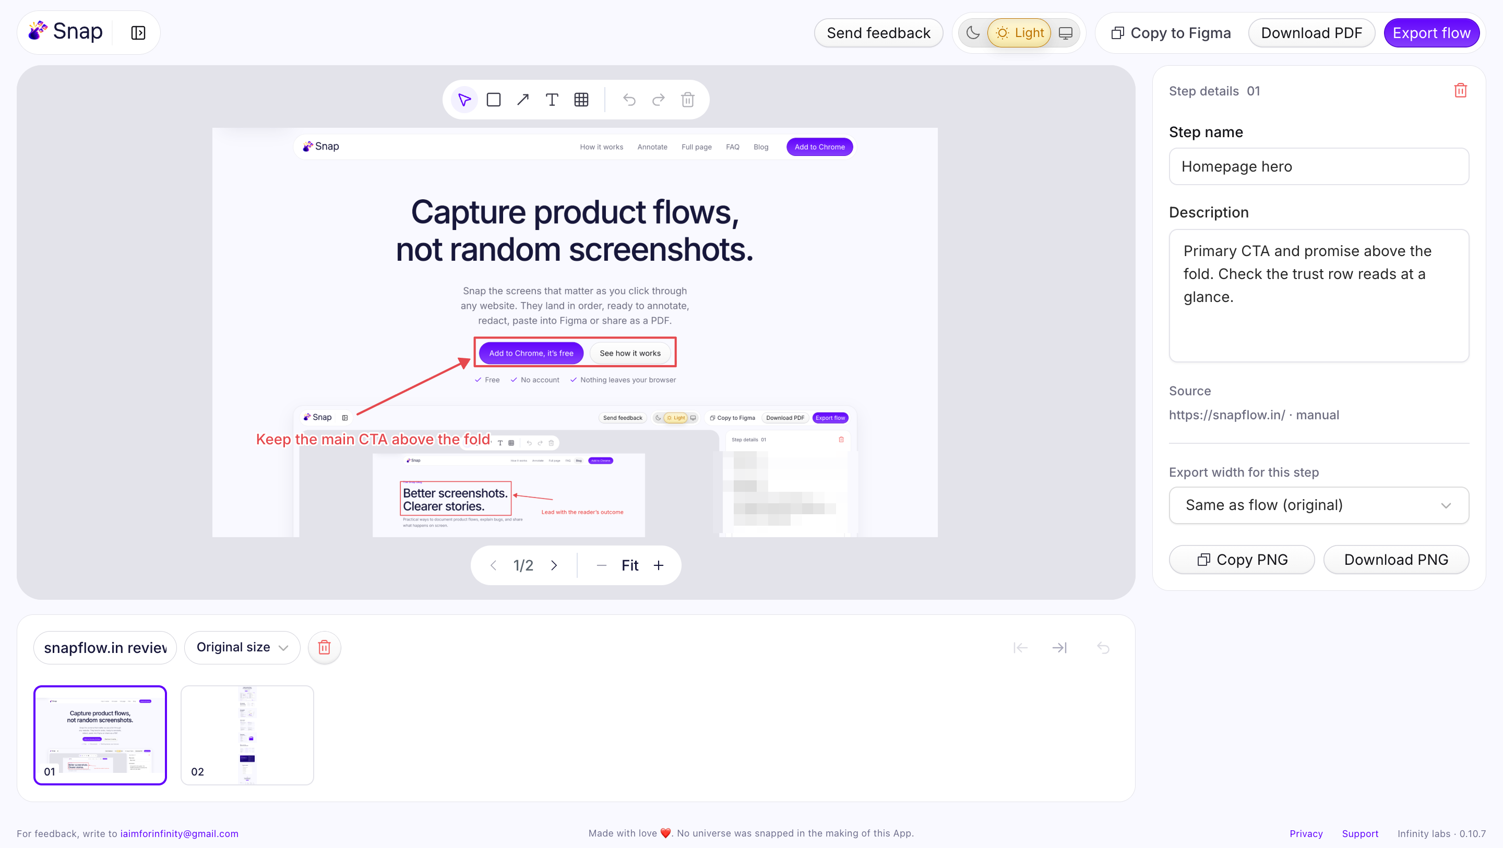Image resolution: width=1503 pixels, height=848 pixels.
Task: Open the Privacy link
Action: coord(1306,833)
